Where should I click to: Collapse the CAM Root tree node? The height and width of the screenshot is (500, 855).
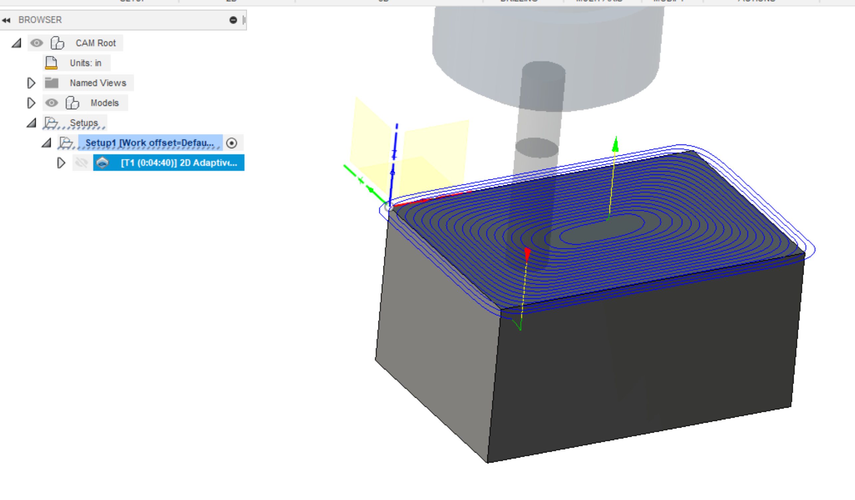[x=16, y=43]
